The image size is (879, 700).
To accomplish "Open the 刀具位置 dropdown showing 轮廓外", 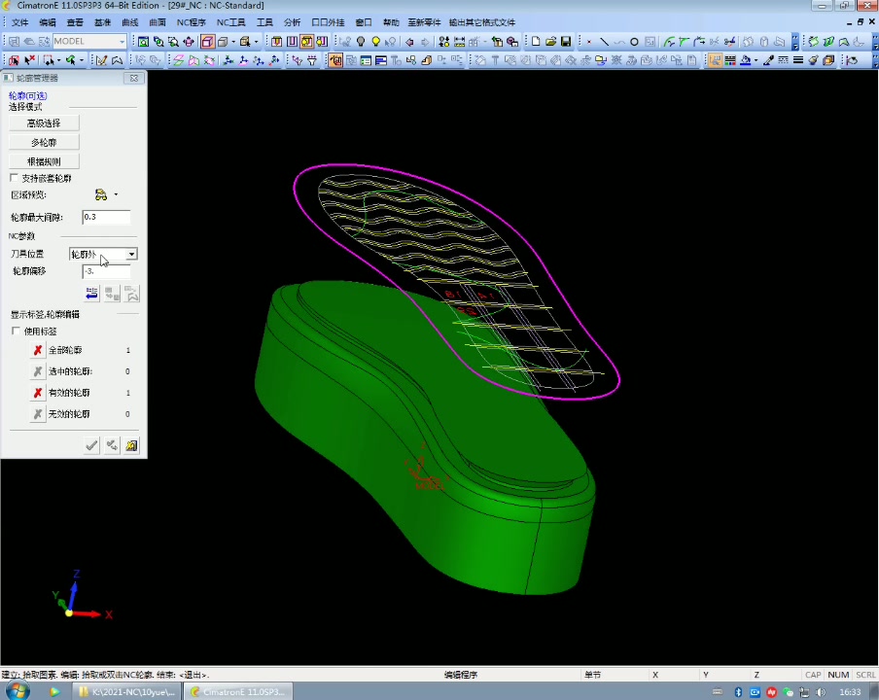I will tap(131, 255).
